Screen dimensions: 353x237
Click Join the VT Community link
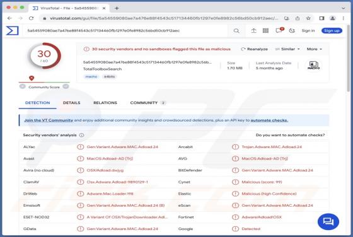click(x=49, y=120)
